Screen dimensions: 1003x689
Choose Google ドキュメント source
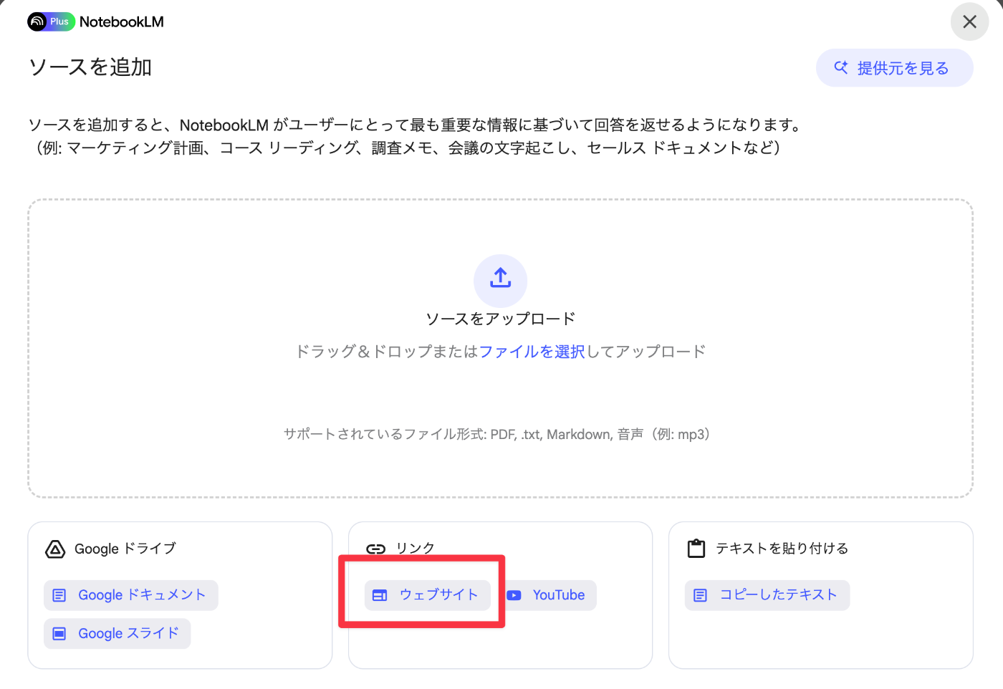point(131,595)
